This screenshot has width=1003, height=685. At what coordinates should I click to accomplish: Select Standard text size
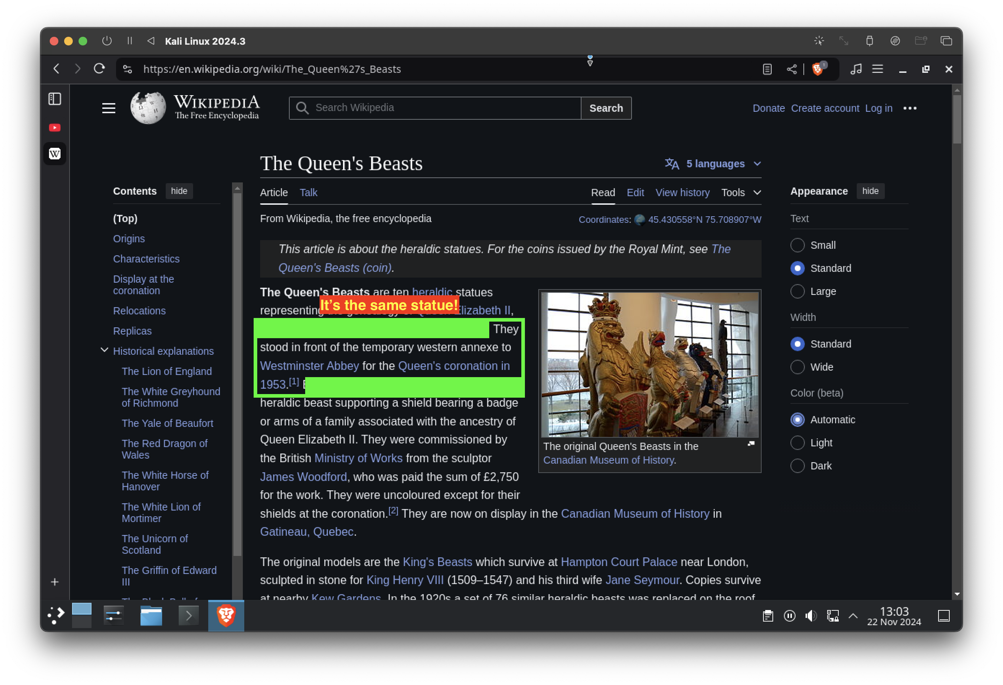pos(798,268)
